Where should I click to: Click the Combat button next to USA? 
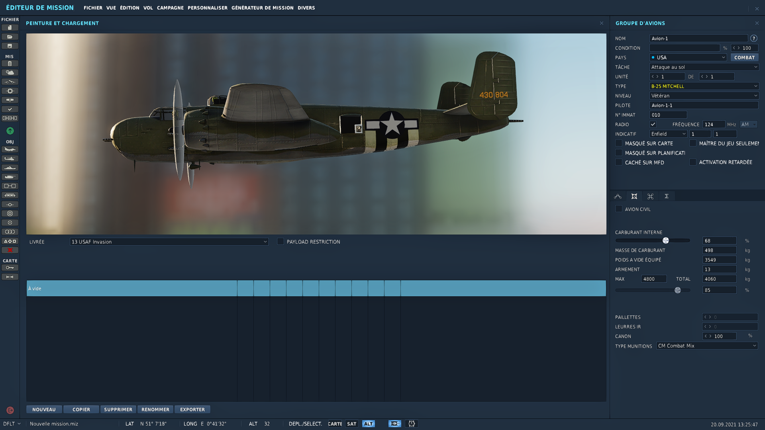(x=744, y=57)
